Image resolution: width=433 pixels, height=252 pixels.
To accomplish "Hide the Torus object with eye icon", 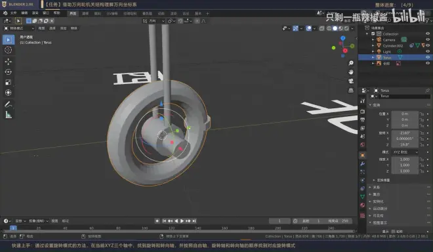I will point(428,57).
